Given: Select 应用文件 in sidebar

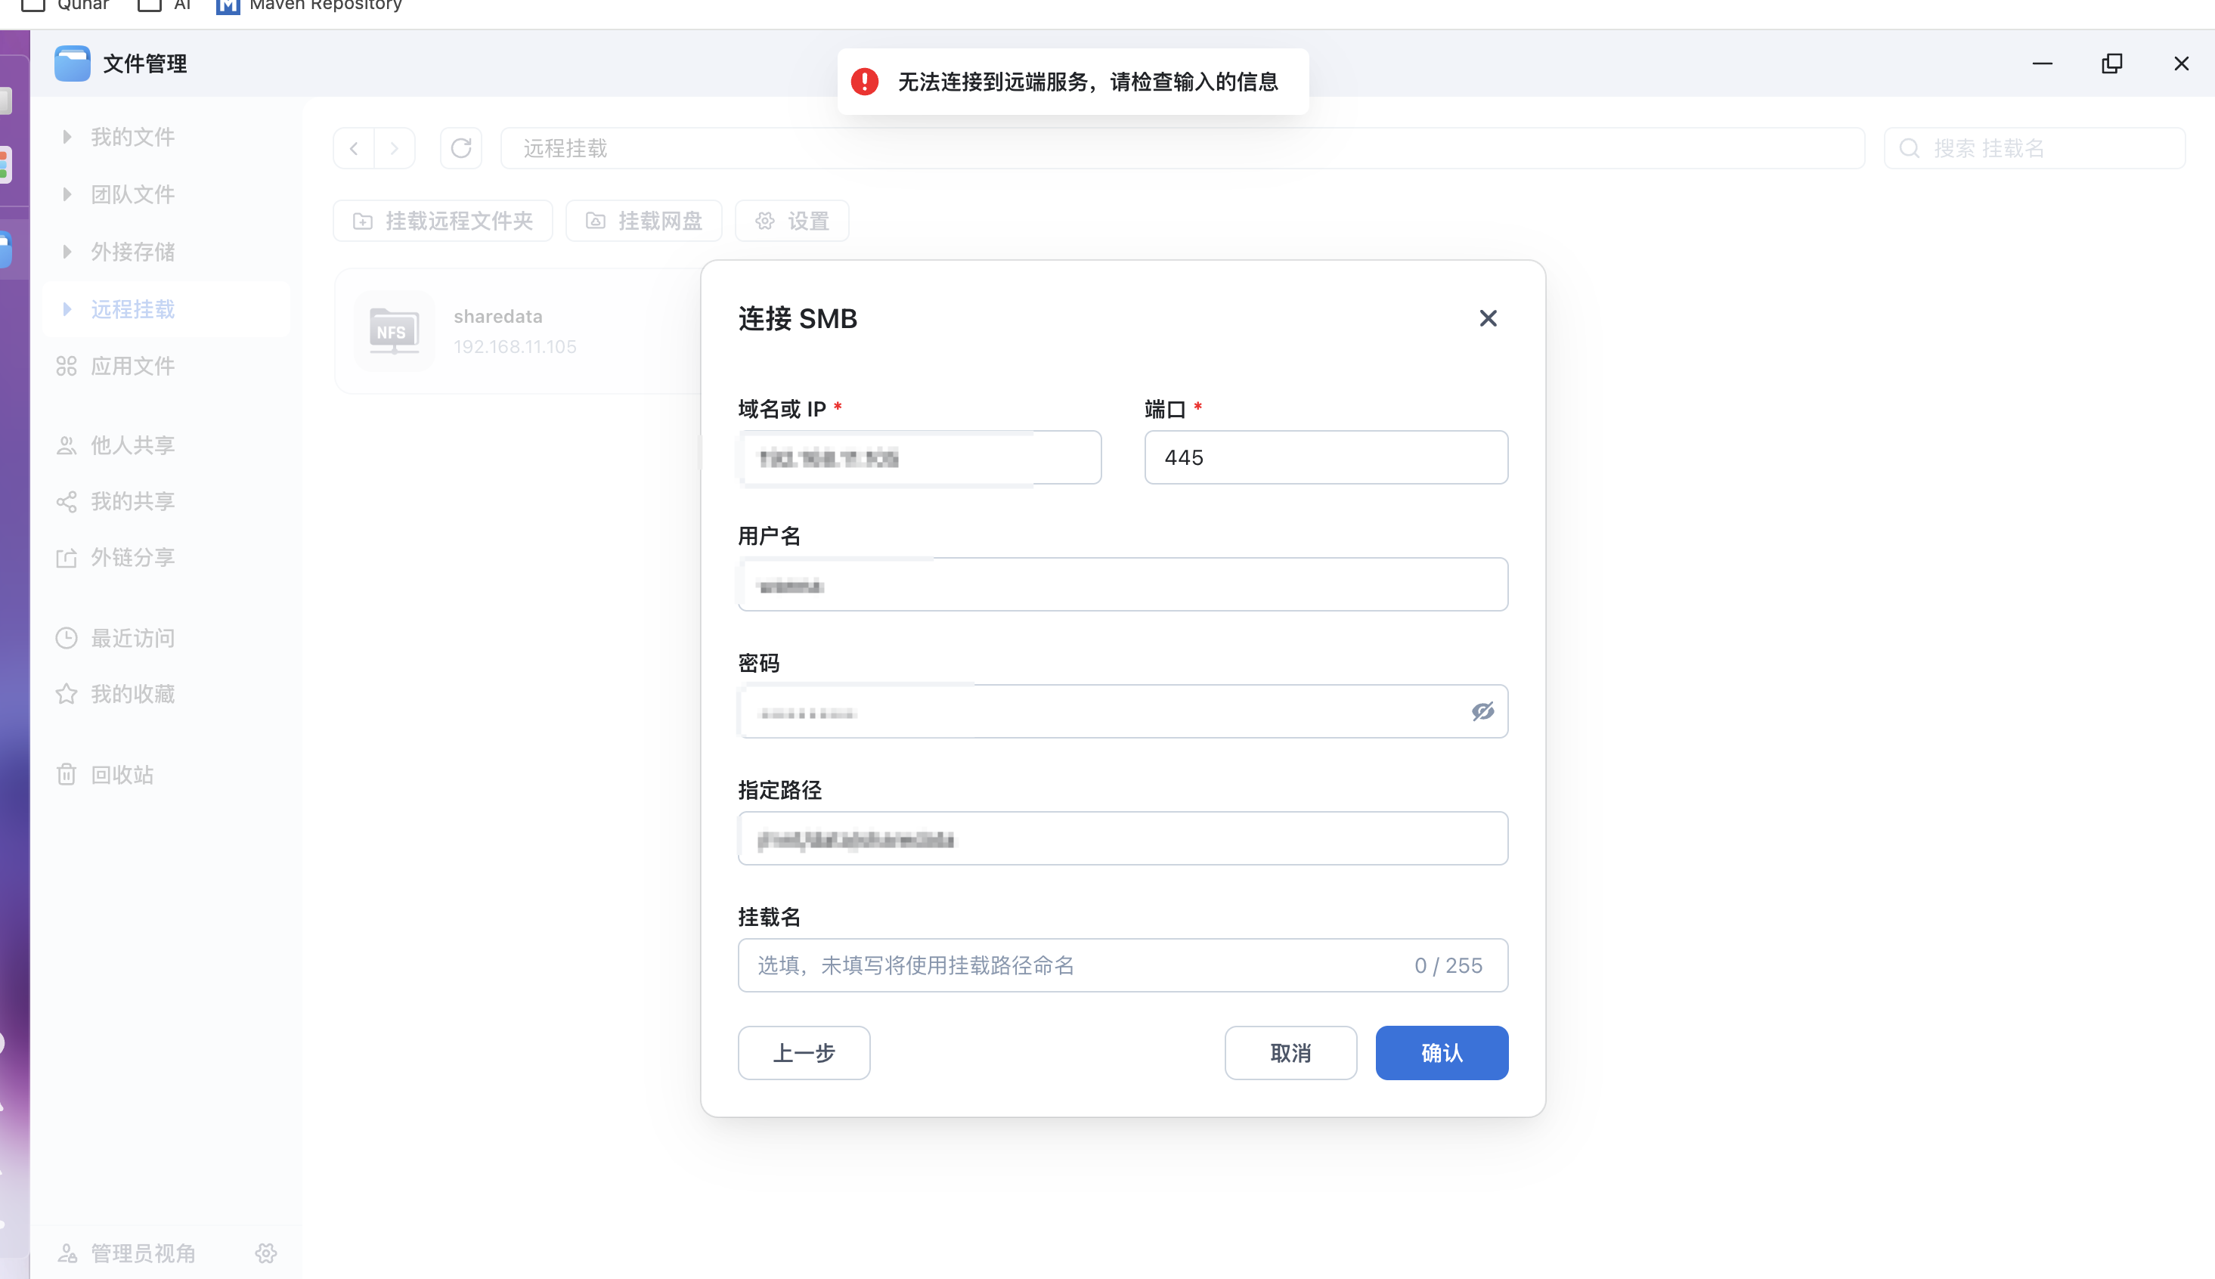Looking at the screenshot, I should pos(132,367).
